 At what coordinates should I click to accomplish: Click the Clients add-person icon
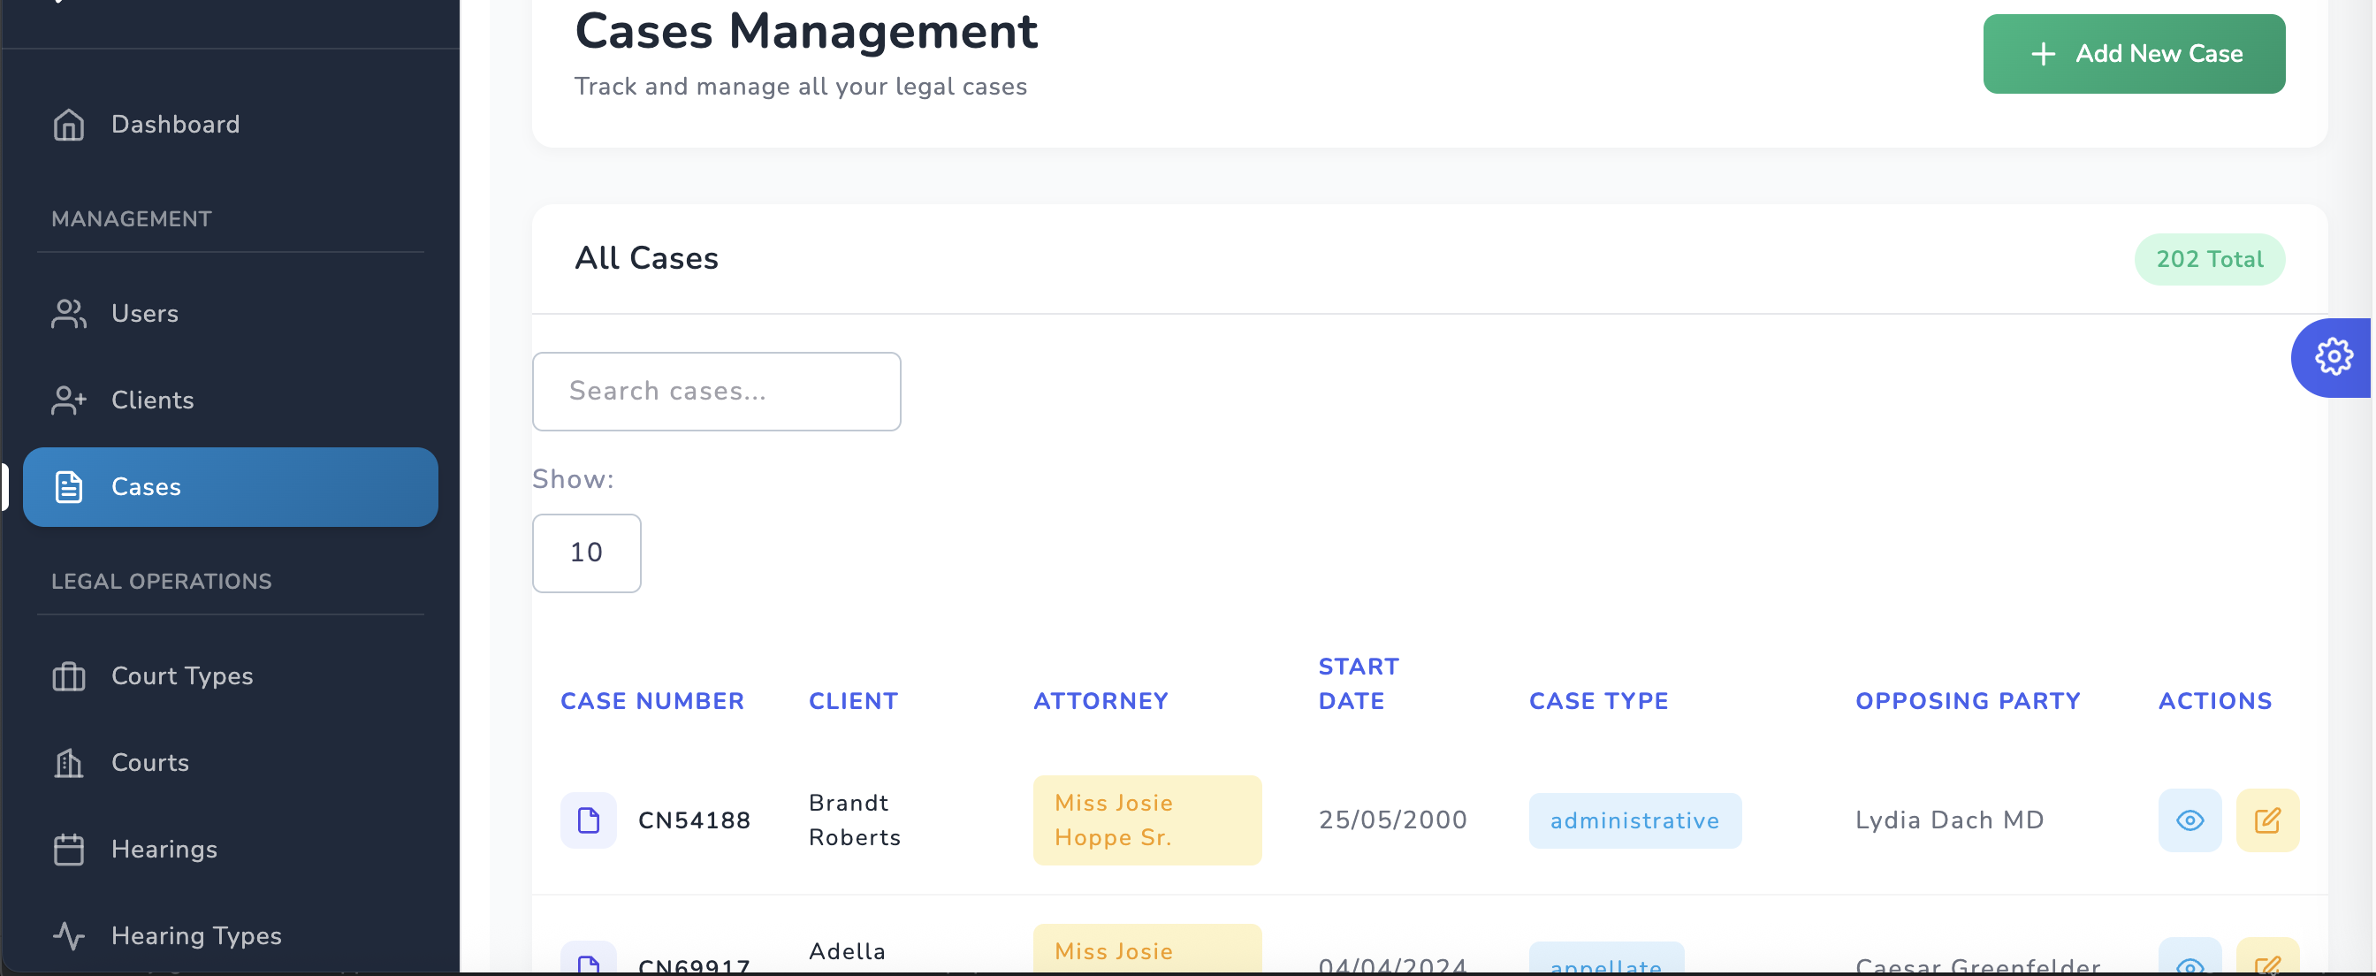(68, 400)
